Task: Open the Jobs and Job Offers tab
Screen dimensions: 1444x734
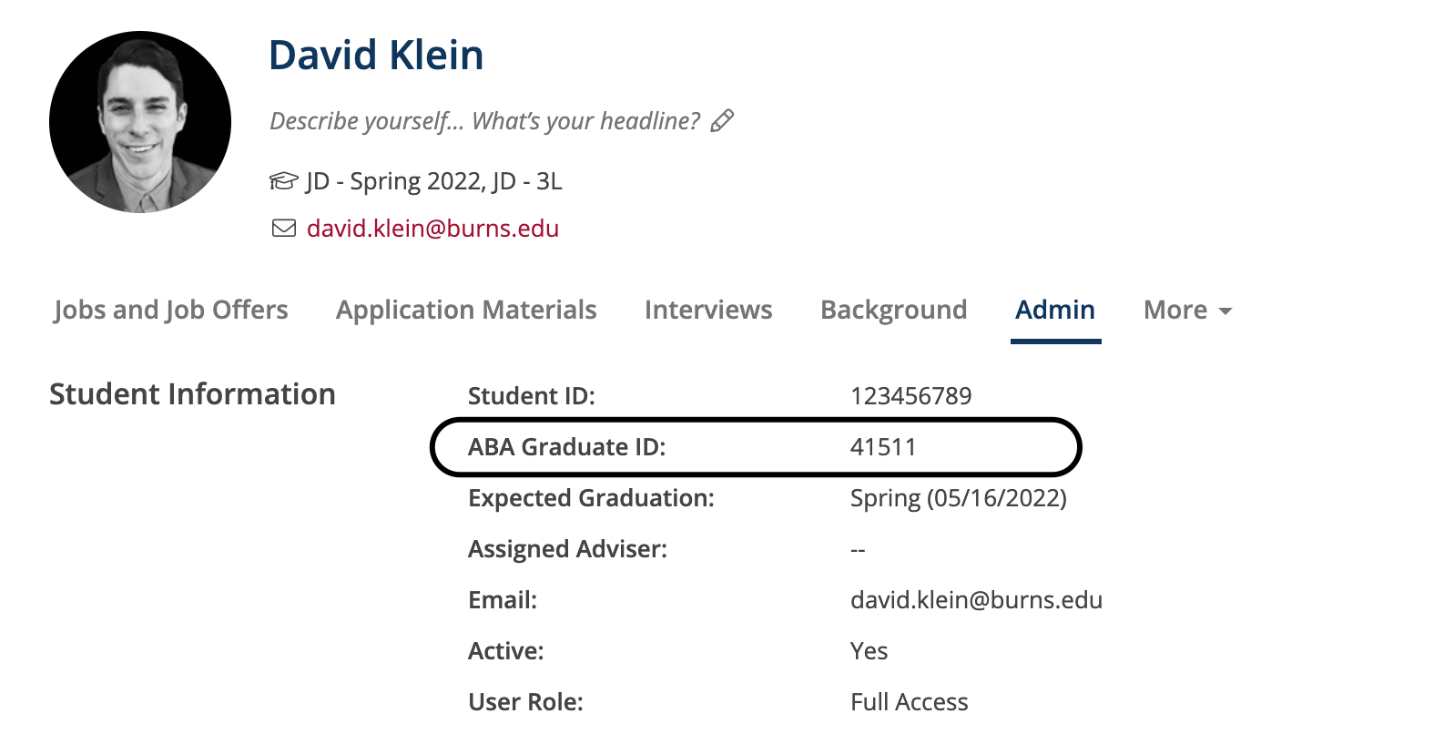Action: coord(171,311)
